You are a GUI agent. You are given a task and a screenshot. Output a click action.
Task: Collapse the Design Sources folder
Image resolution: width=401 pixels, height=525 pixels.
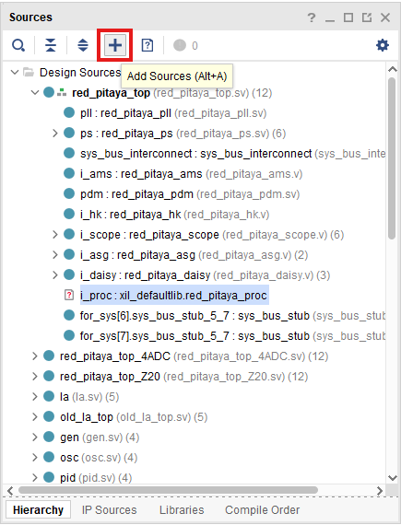point(15,73)
